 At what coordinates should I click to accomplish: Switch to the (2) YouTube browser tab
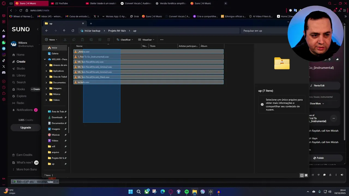click(x=66, y=3)
